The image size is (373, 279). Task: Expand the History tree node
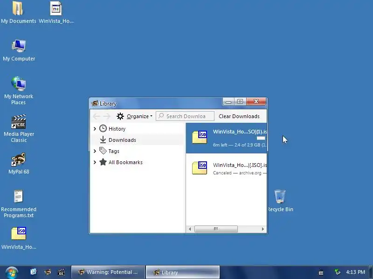(95, 129)
